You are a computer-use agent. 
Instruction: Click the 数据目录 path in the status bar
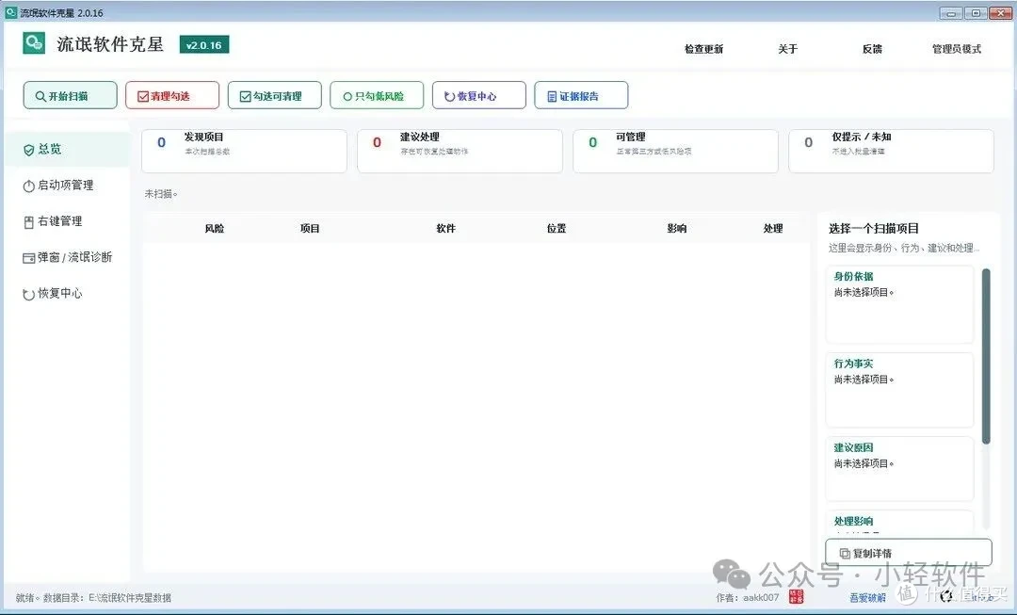(x=107, y=598)
